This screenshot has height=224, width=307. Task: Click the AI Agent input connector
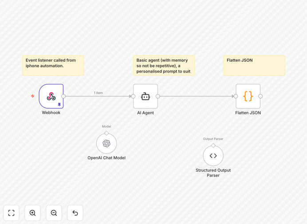coord(133,96)
